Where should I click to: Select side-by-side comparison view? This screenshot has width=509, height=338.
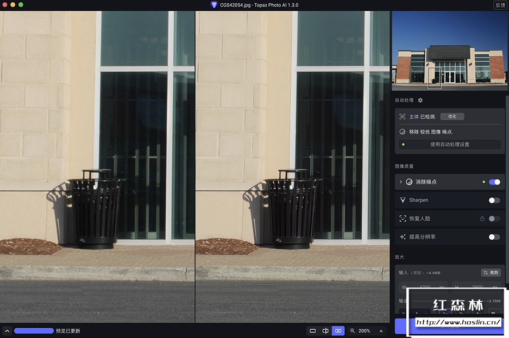coord(338,331)
